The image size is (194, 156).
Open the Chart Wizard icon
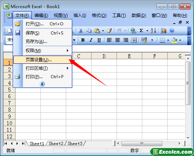click(x=164, y=31)
